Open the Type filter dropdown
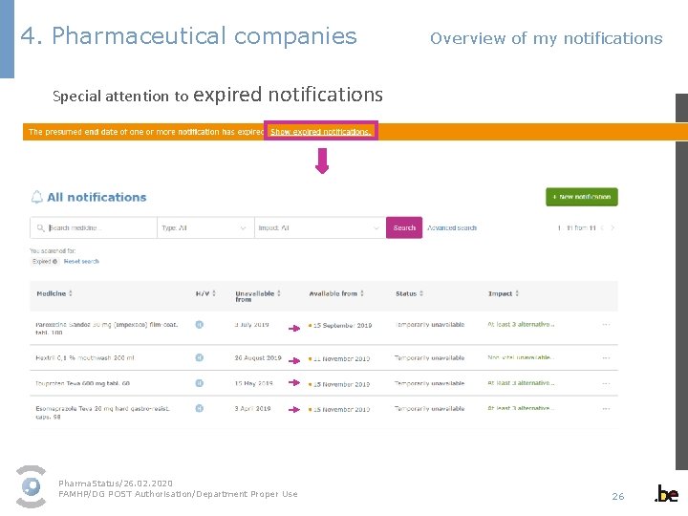The image size is (688, 516). tap(204, 227)
